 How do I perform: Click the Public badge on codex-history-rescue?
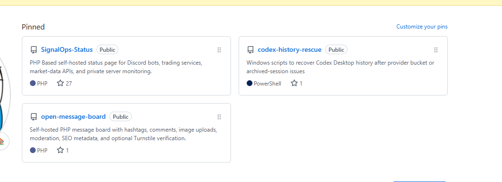point(337,49)
